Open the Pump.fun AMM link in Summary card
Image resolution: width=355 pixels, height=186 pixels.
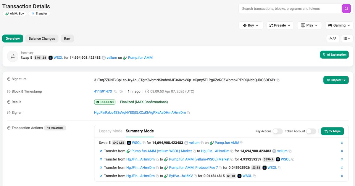[x=140, y=58]
